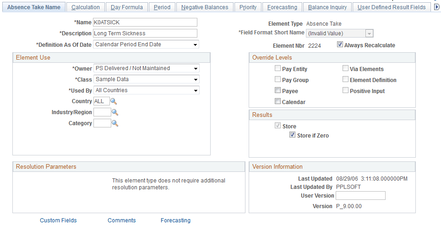Image resolution: width=441 pixels, height=226 pixels.
Task: Open the Custom Fields link
Action: click(x=58, y=220)
